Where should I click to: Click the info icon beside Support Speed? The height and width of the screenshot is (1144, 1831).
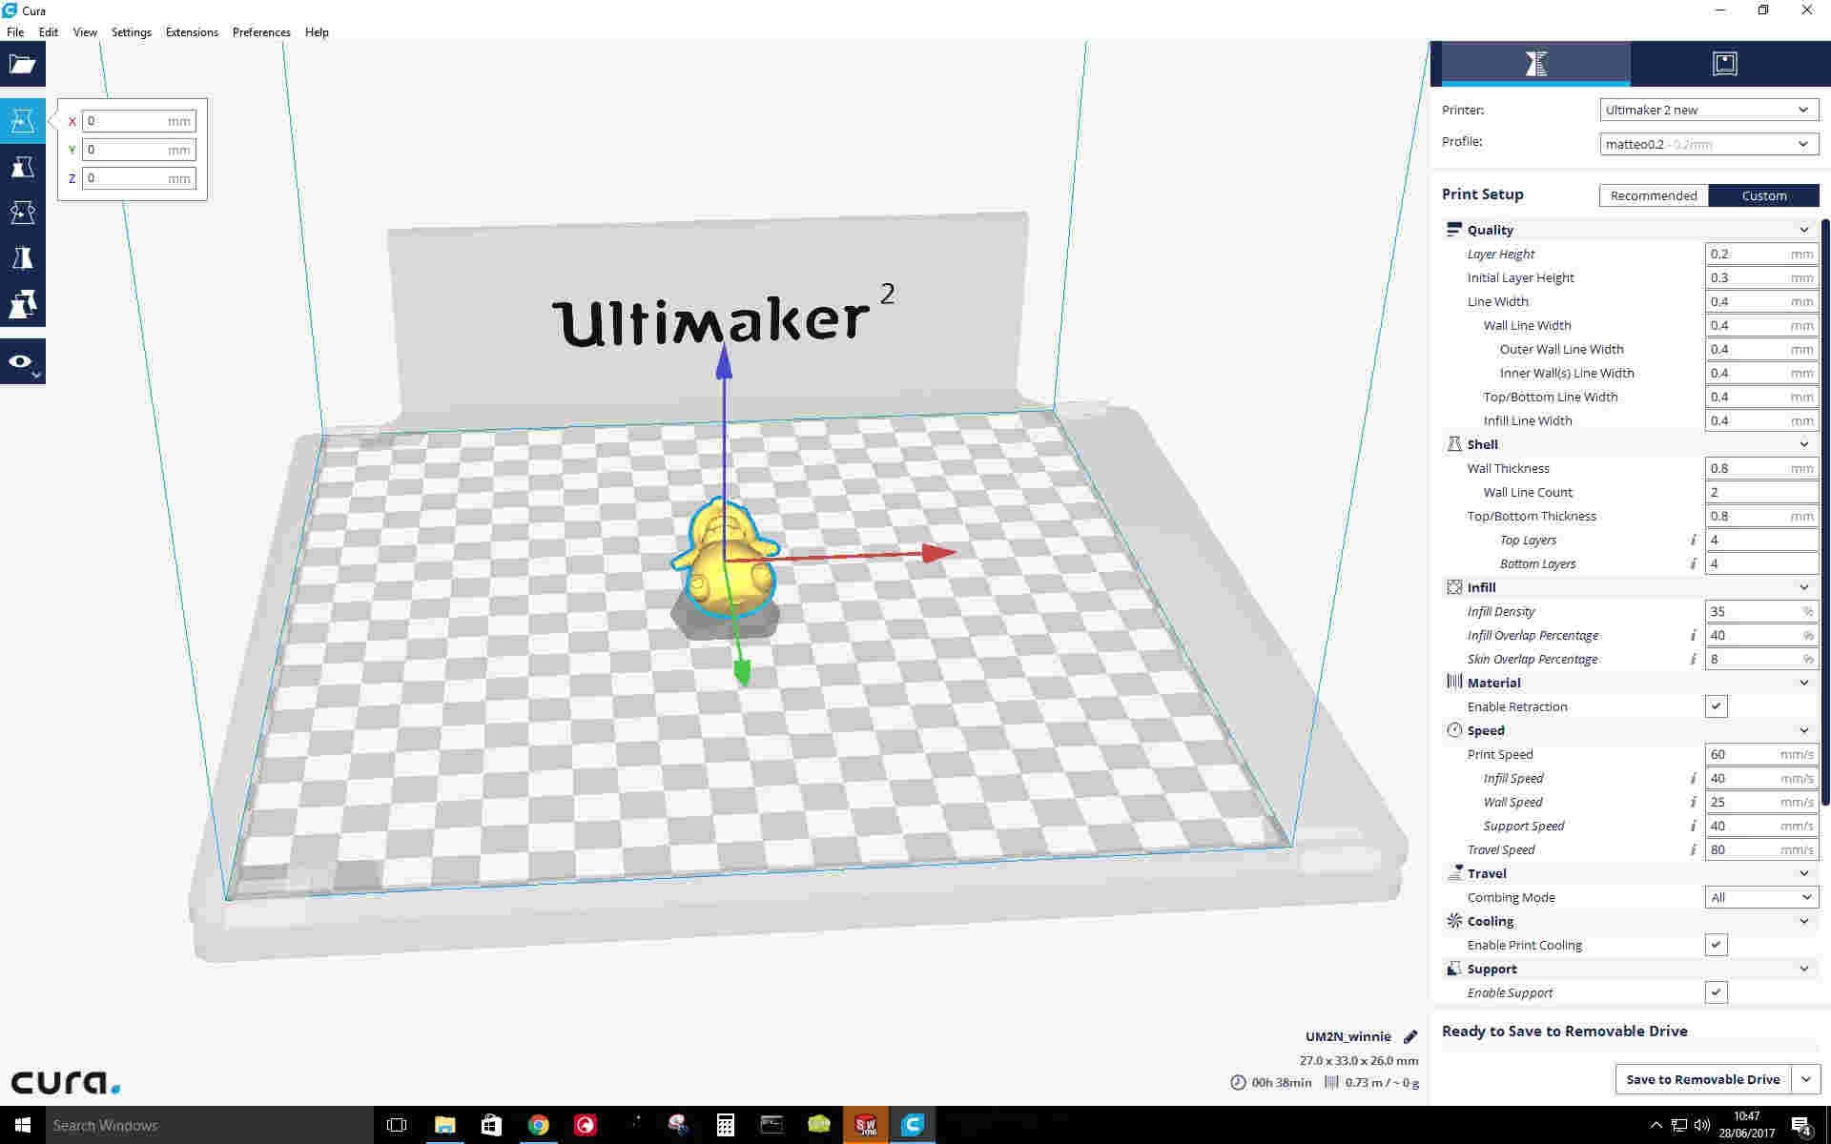(x=1693, y=826)
